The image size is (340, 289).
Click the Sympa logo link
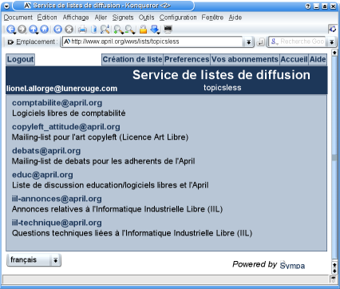[292, 265]
